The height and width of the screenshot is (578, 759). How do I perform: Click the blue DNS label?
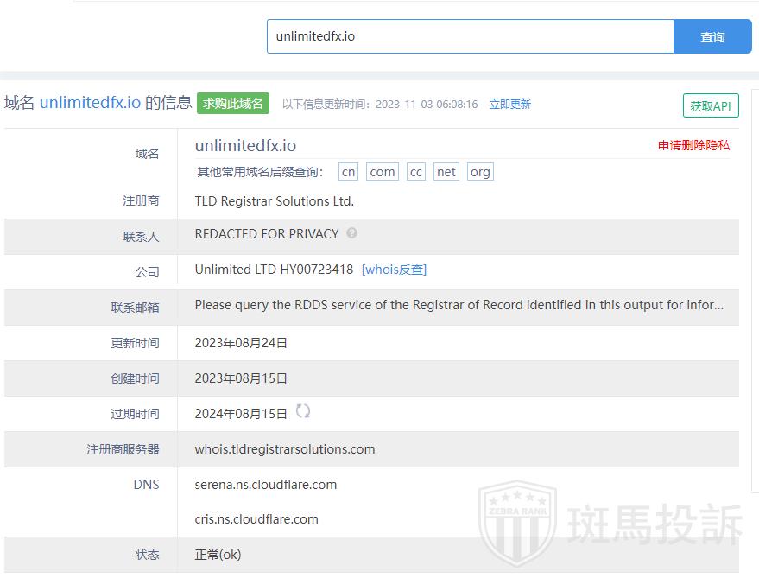146,485
